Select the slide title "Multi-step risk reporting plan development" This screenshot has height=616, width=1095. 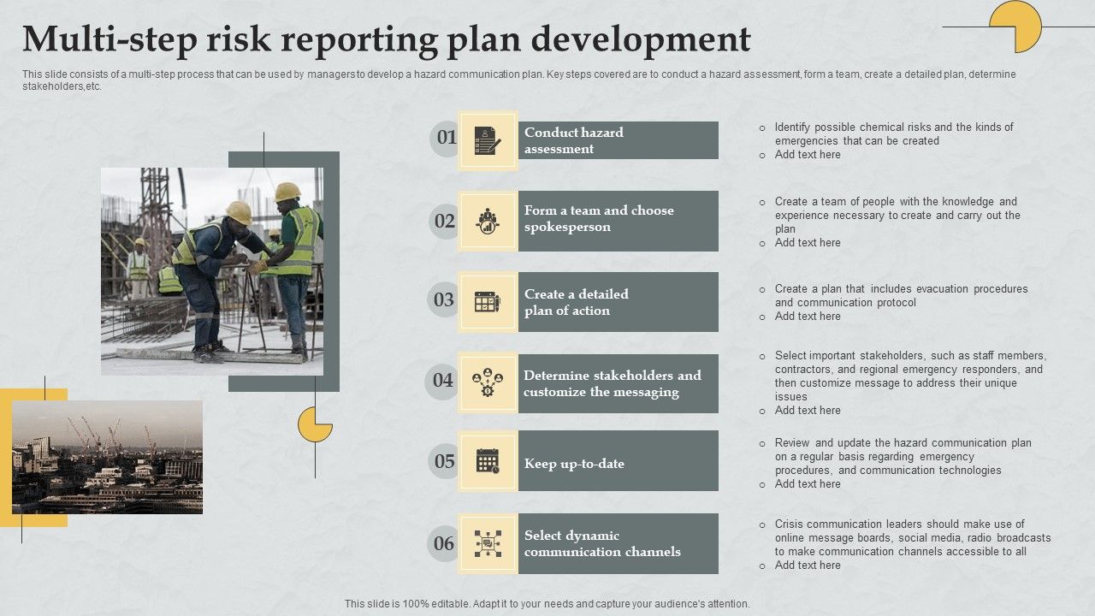387,39
